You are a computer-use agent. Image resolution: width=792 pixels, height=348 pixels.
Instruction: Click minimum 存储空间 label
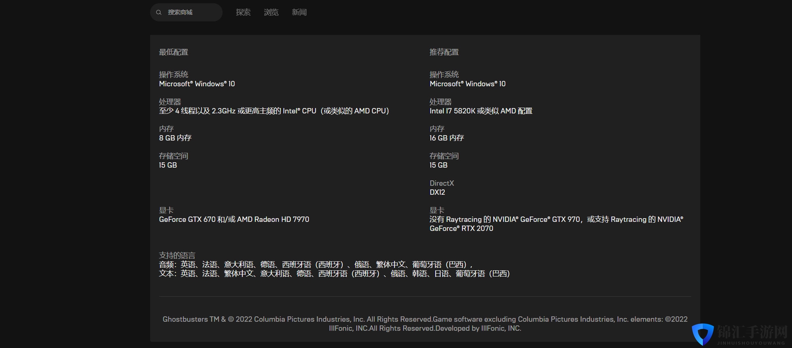tap(174, 156)
